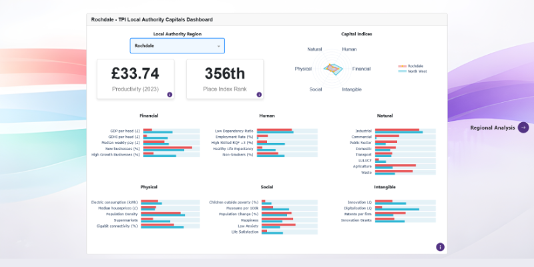Click the Transport row label

coord(363,155)
